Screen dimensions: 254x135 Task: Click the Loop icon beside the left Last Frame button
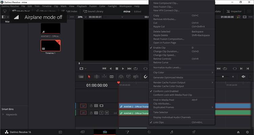[135, 69]
